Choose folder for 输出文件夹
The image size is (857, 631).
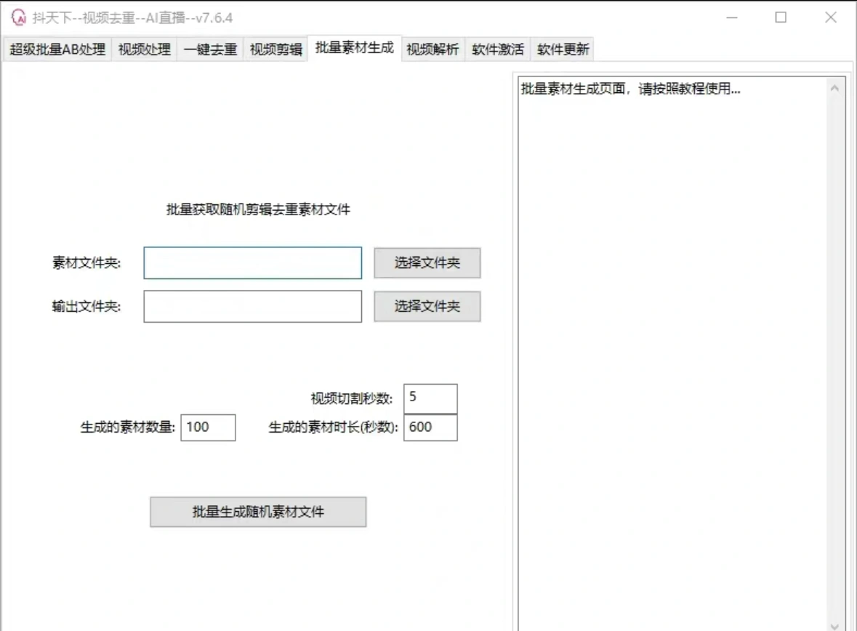(427, 307)
